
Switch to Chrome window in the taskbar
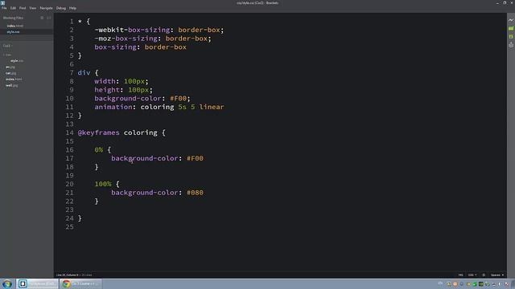pos(80,283)
